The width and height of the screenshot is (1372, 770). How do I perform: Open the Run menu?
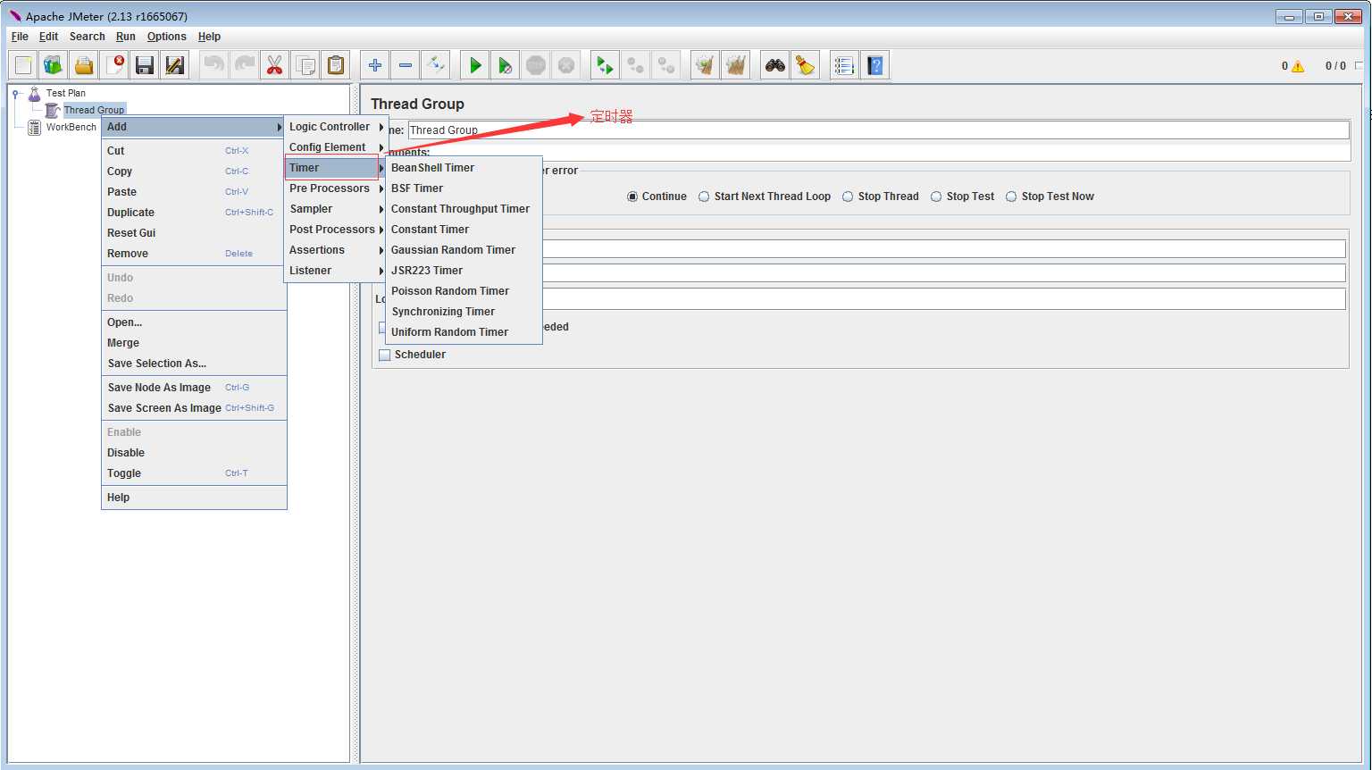point(126,37)
